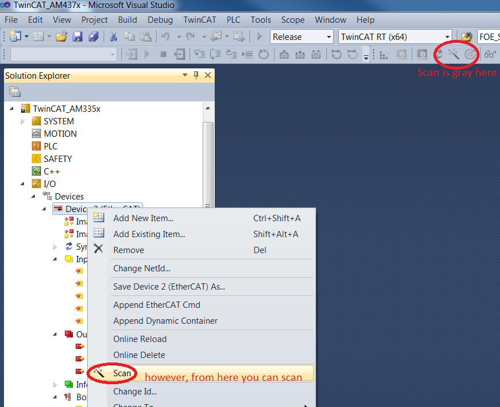Click the Copy icon in toolbar
This screenshot has height=407, width=500.
click(129, 36)
